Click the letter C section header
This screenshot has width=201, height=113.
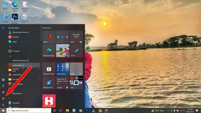click(10, 99)
